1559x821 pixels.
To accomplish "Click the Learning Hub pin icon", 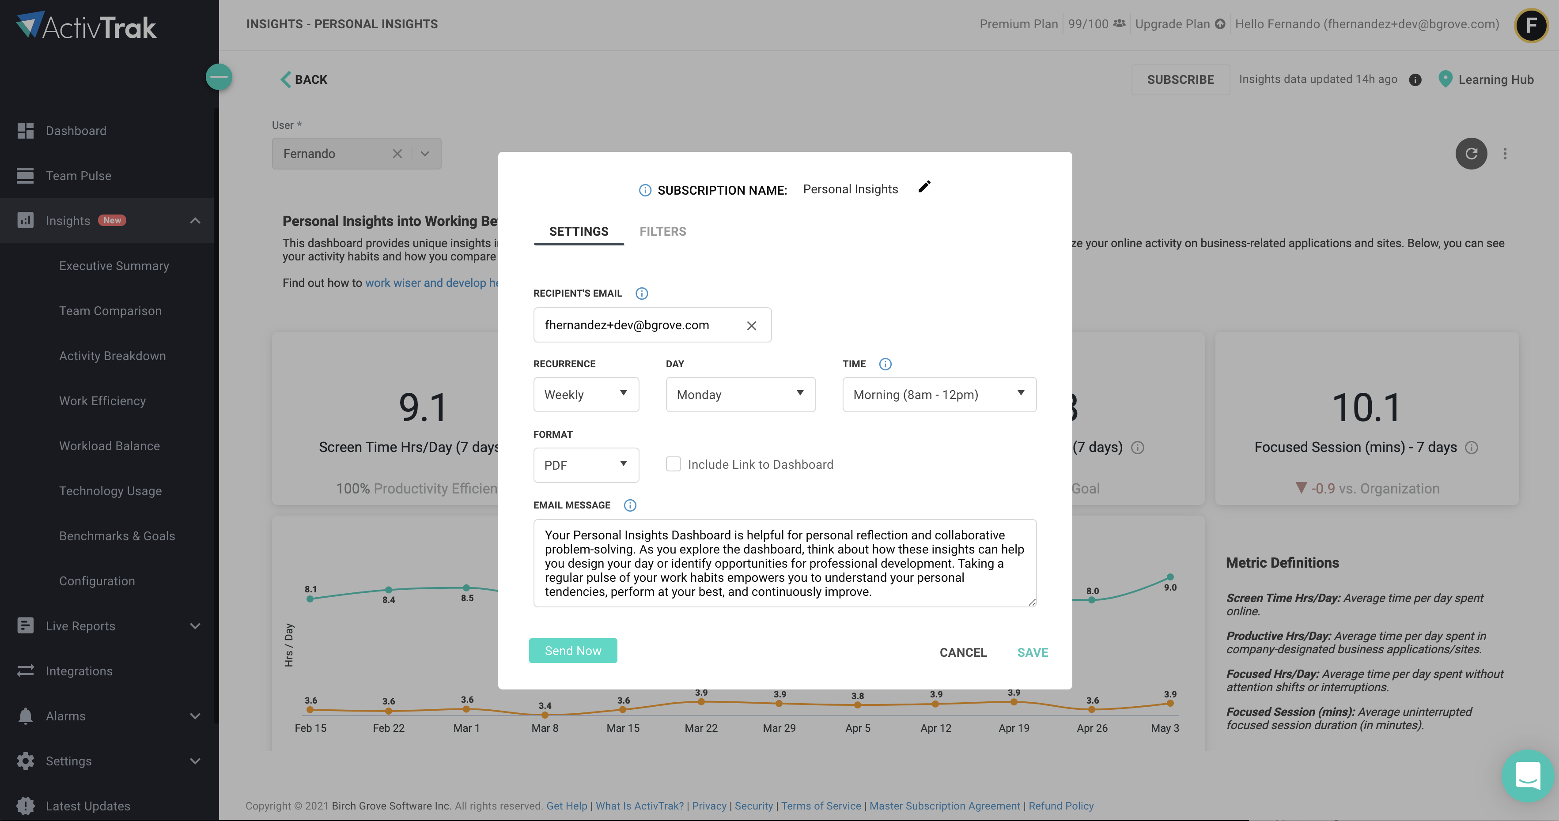I will coord(1445,79).
